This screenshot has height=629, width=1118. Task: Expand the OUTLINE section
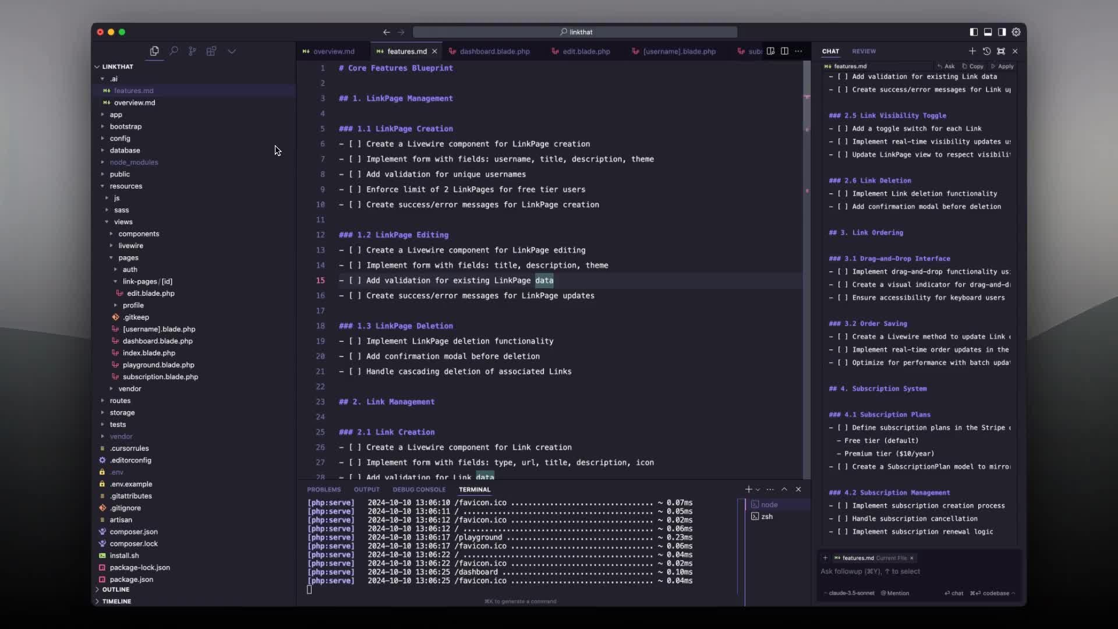tap(193, 589)
